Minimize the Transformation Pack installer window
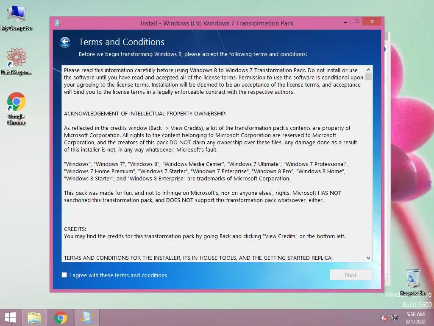The width and height of the screenshot is (434, 326). 345,22
